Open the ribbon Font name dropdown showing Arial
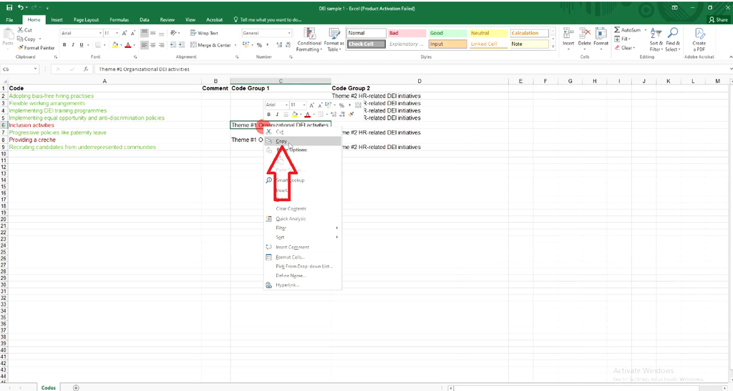The image size is (733, 391). tap(100, 33)
